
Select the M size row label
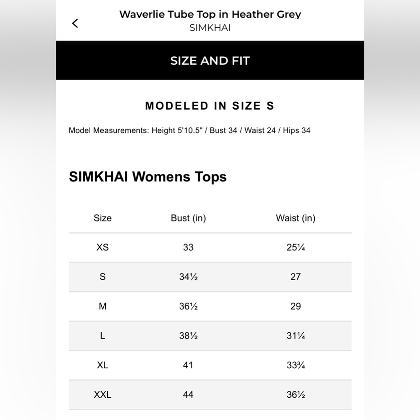pos(102,306)
